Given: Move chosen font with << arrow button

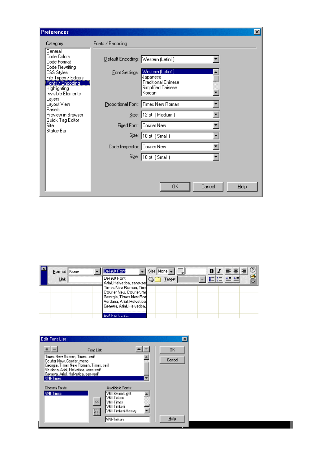Looking at the screenshot, I should (97, 401).
